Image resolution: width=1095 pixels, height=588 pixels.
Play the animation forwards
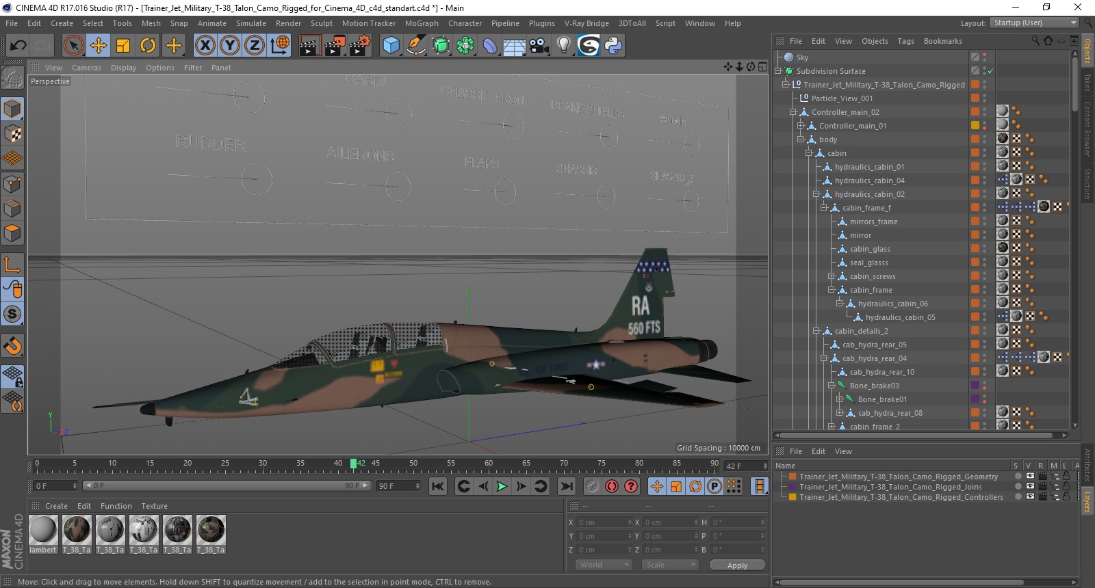pos(502,486)
